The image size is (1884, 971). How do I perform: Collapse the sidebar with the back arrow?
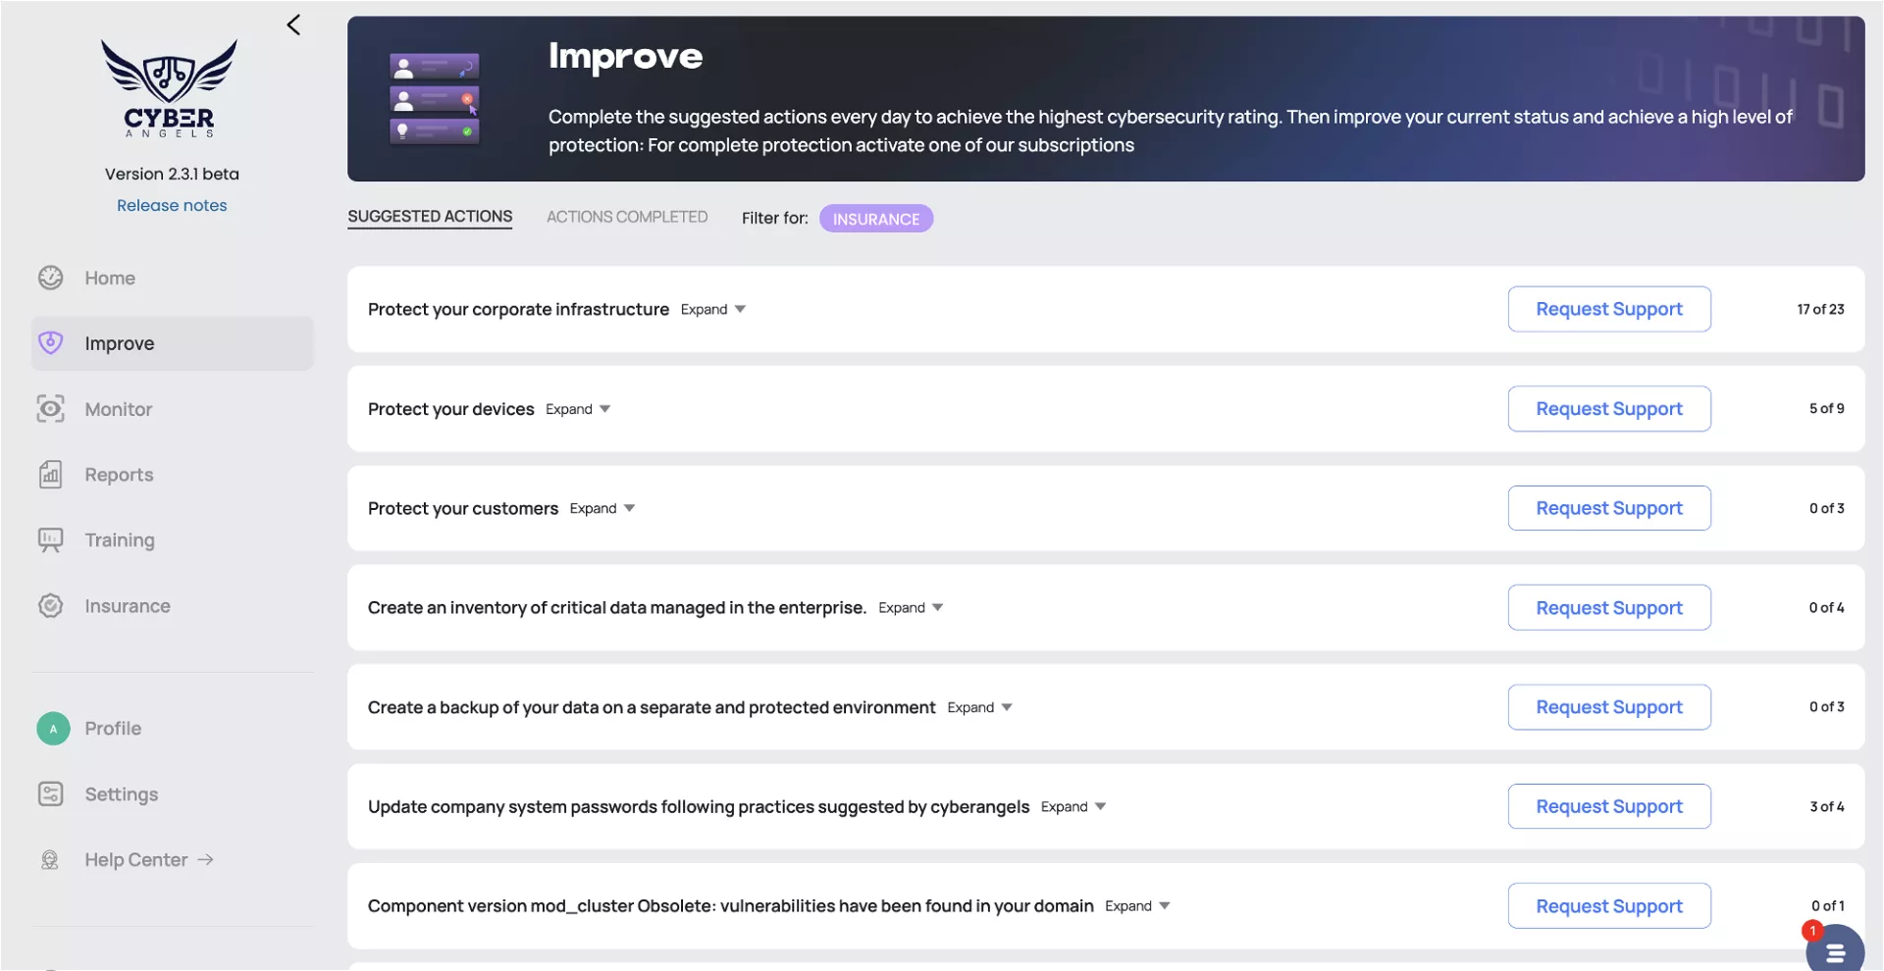pos(293,26)
